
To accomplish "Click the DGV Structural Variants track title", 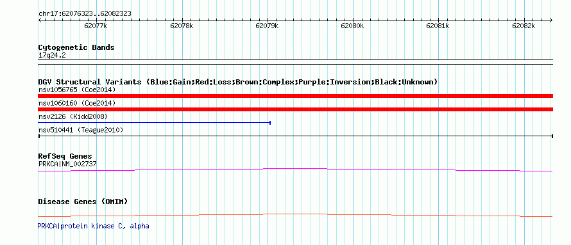I will click(x=238, y=82).
